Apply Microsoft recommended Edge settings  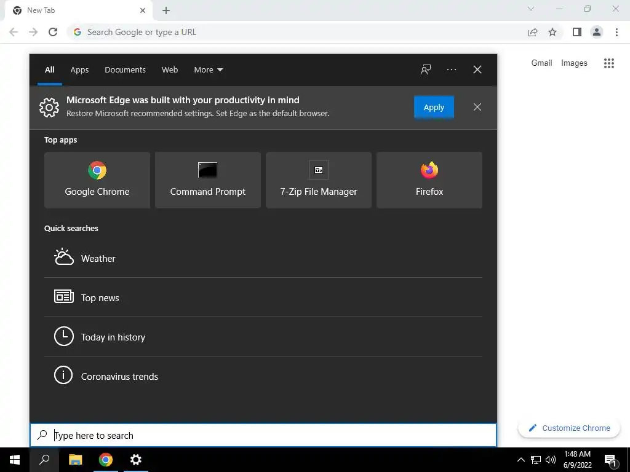434,107
